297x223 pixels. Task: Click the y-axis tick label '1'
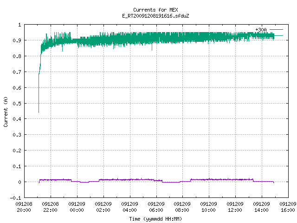tap(19, 25)
